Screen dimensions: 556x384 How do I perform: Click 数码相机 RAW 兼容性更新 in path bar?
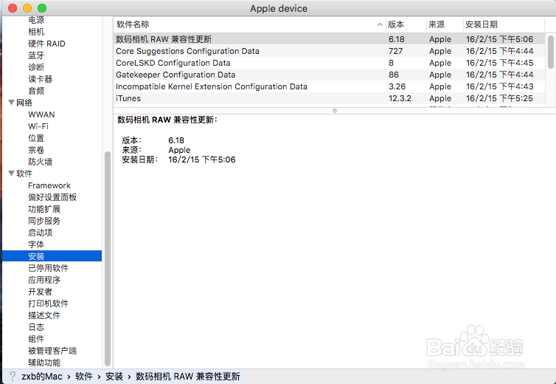click(188, 377)
